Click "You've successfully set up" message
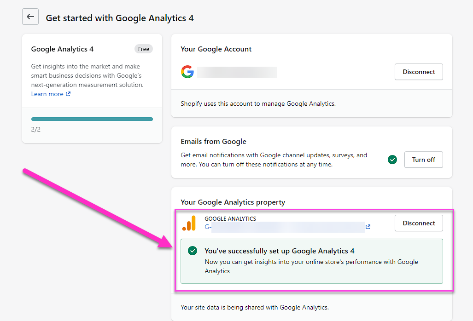The image size is (473, 321). coord(280,251)
